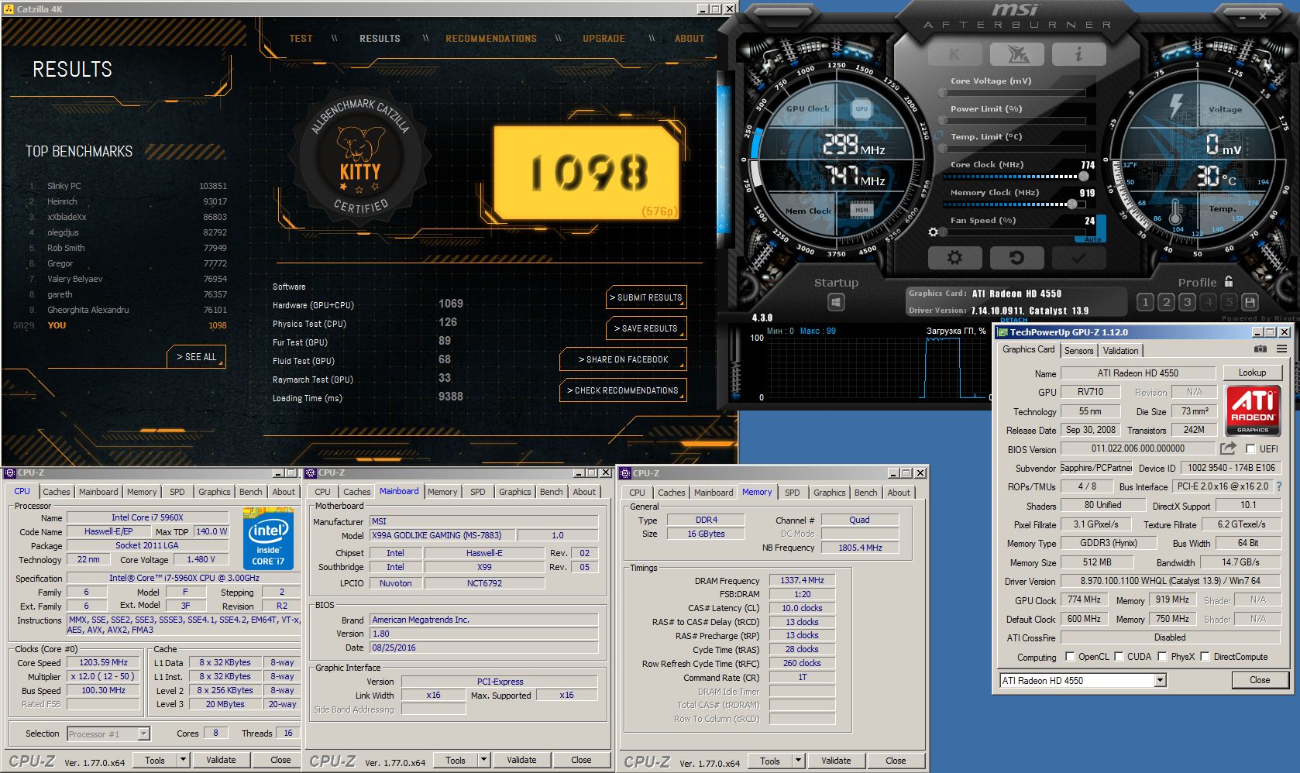This screenshot has width=1300, height=773.
Task: Click the fan speed gear icon in Afterburner
Action: pyautogui.click(x=933, y=232)
